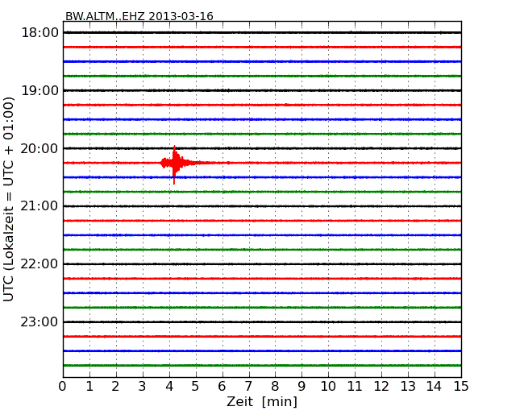Click the 21:00 y-axis time label

[40, 206]
